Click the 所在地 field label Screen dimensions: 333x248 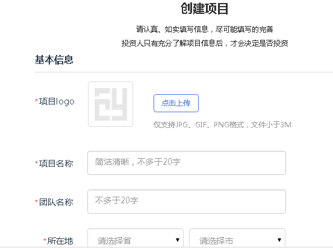(x=60, y=241)
